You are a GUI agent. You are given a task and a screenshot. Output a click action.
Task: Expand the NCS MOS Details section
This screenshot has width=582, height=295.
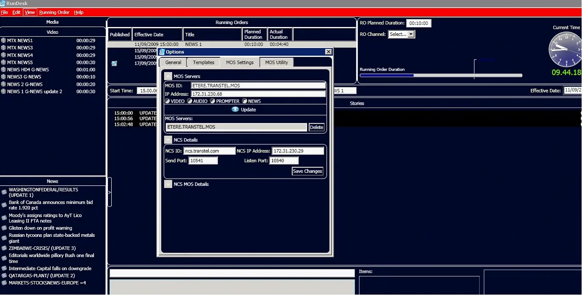168,184
